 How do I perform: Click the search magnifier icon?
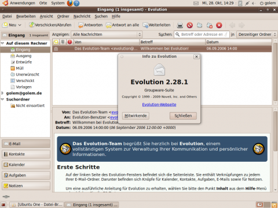(x=177, y=35)
